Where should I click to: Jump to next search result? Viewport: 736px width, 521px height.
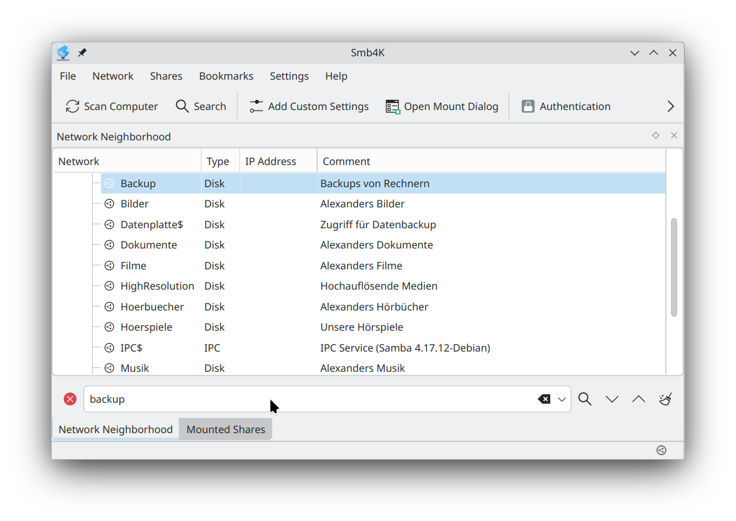[x=612, y=399]
